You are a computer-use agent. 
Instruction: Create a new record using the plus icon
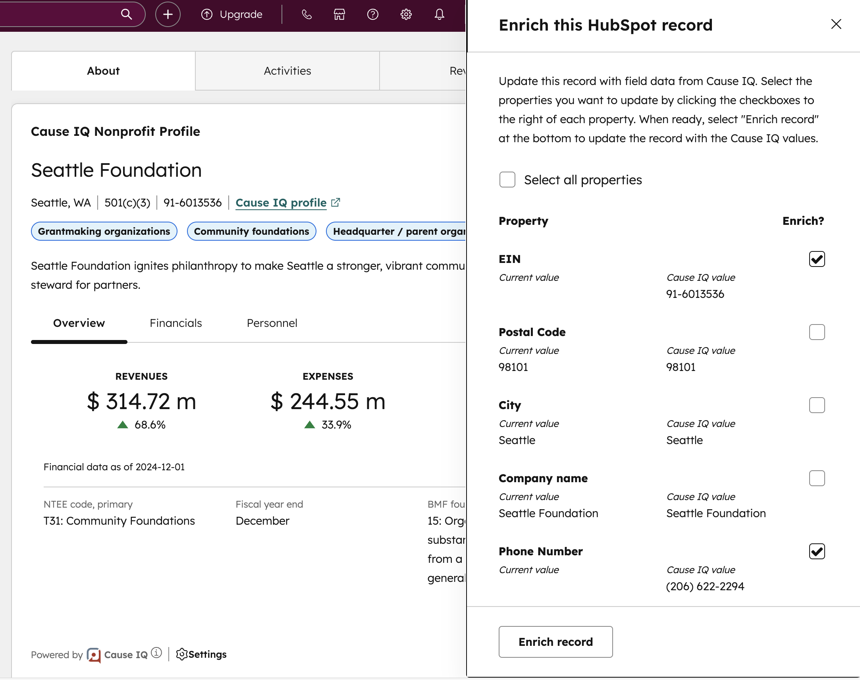click(x=168, y=14)
